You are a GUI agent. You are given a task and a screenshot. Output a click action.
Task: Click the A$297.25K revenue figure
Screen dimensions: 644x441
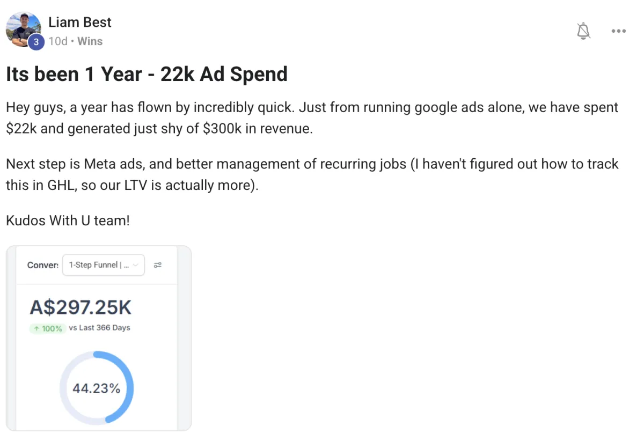coord(80,307)
